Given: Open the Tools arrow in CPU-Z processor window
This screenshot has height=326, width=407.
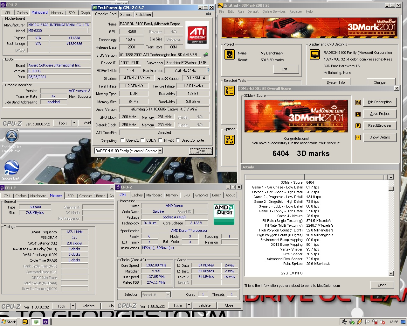Looking at the screenshot, I should pos(189,305).
